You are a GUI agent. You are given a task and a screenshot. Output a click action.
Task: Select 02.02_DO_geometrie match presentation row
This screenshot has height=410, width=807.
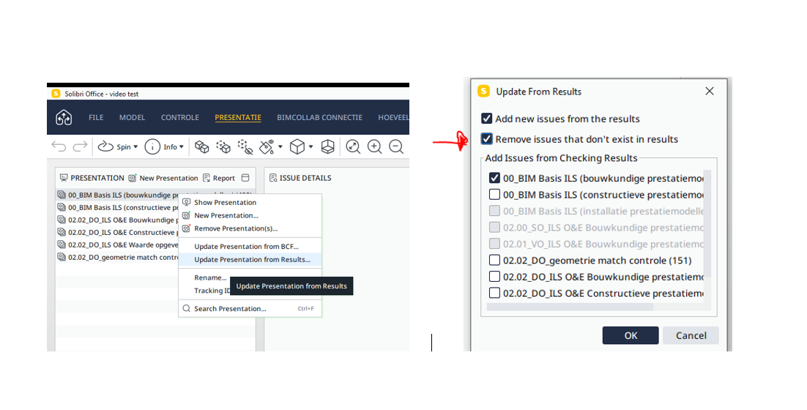(x=117, y=257)
